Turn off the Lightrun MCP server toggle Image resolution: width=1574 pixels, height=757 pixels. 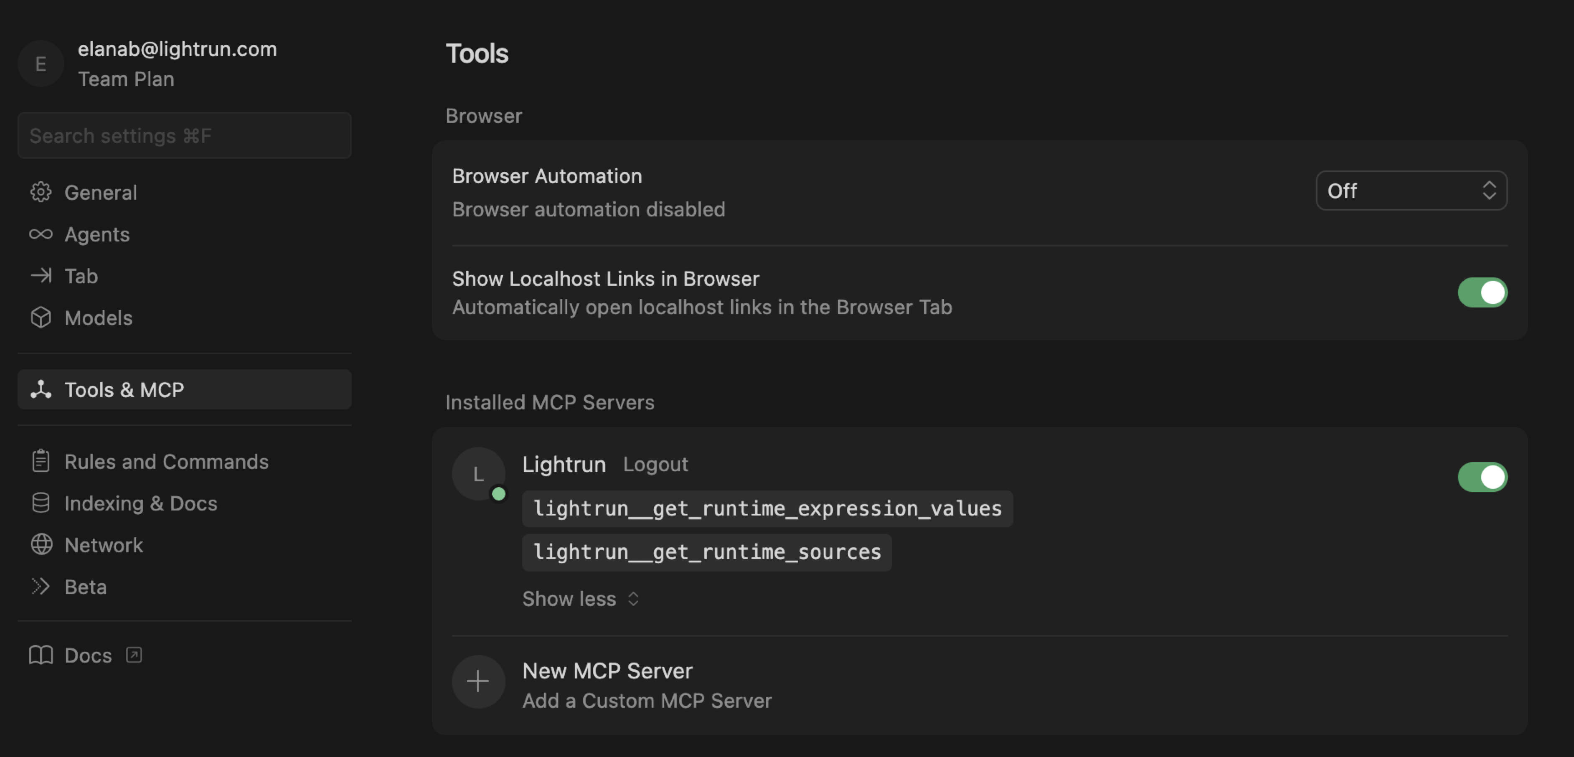(1482, 477)
